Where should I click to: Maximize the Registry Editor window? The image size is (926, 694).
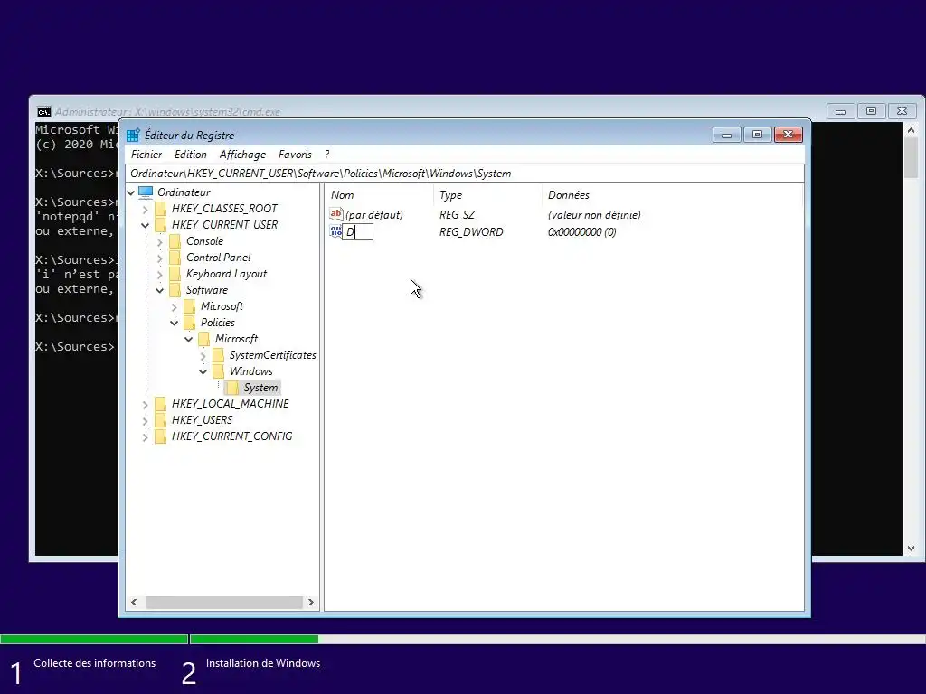(757, 136)
